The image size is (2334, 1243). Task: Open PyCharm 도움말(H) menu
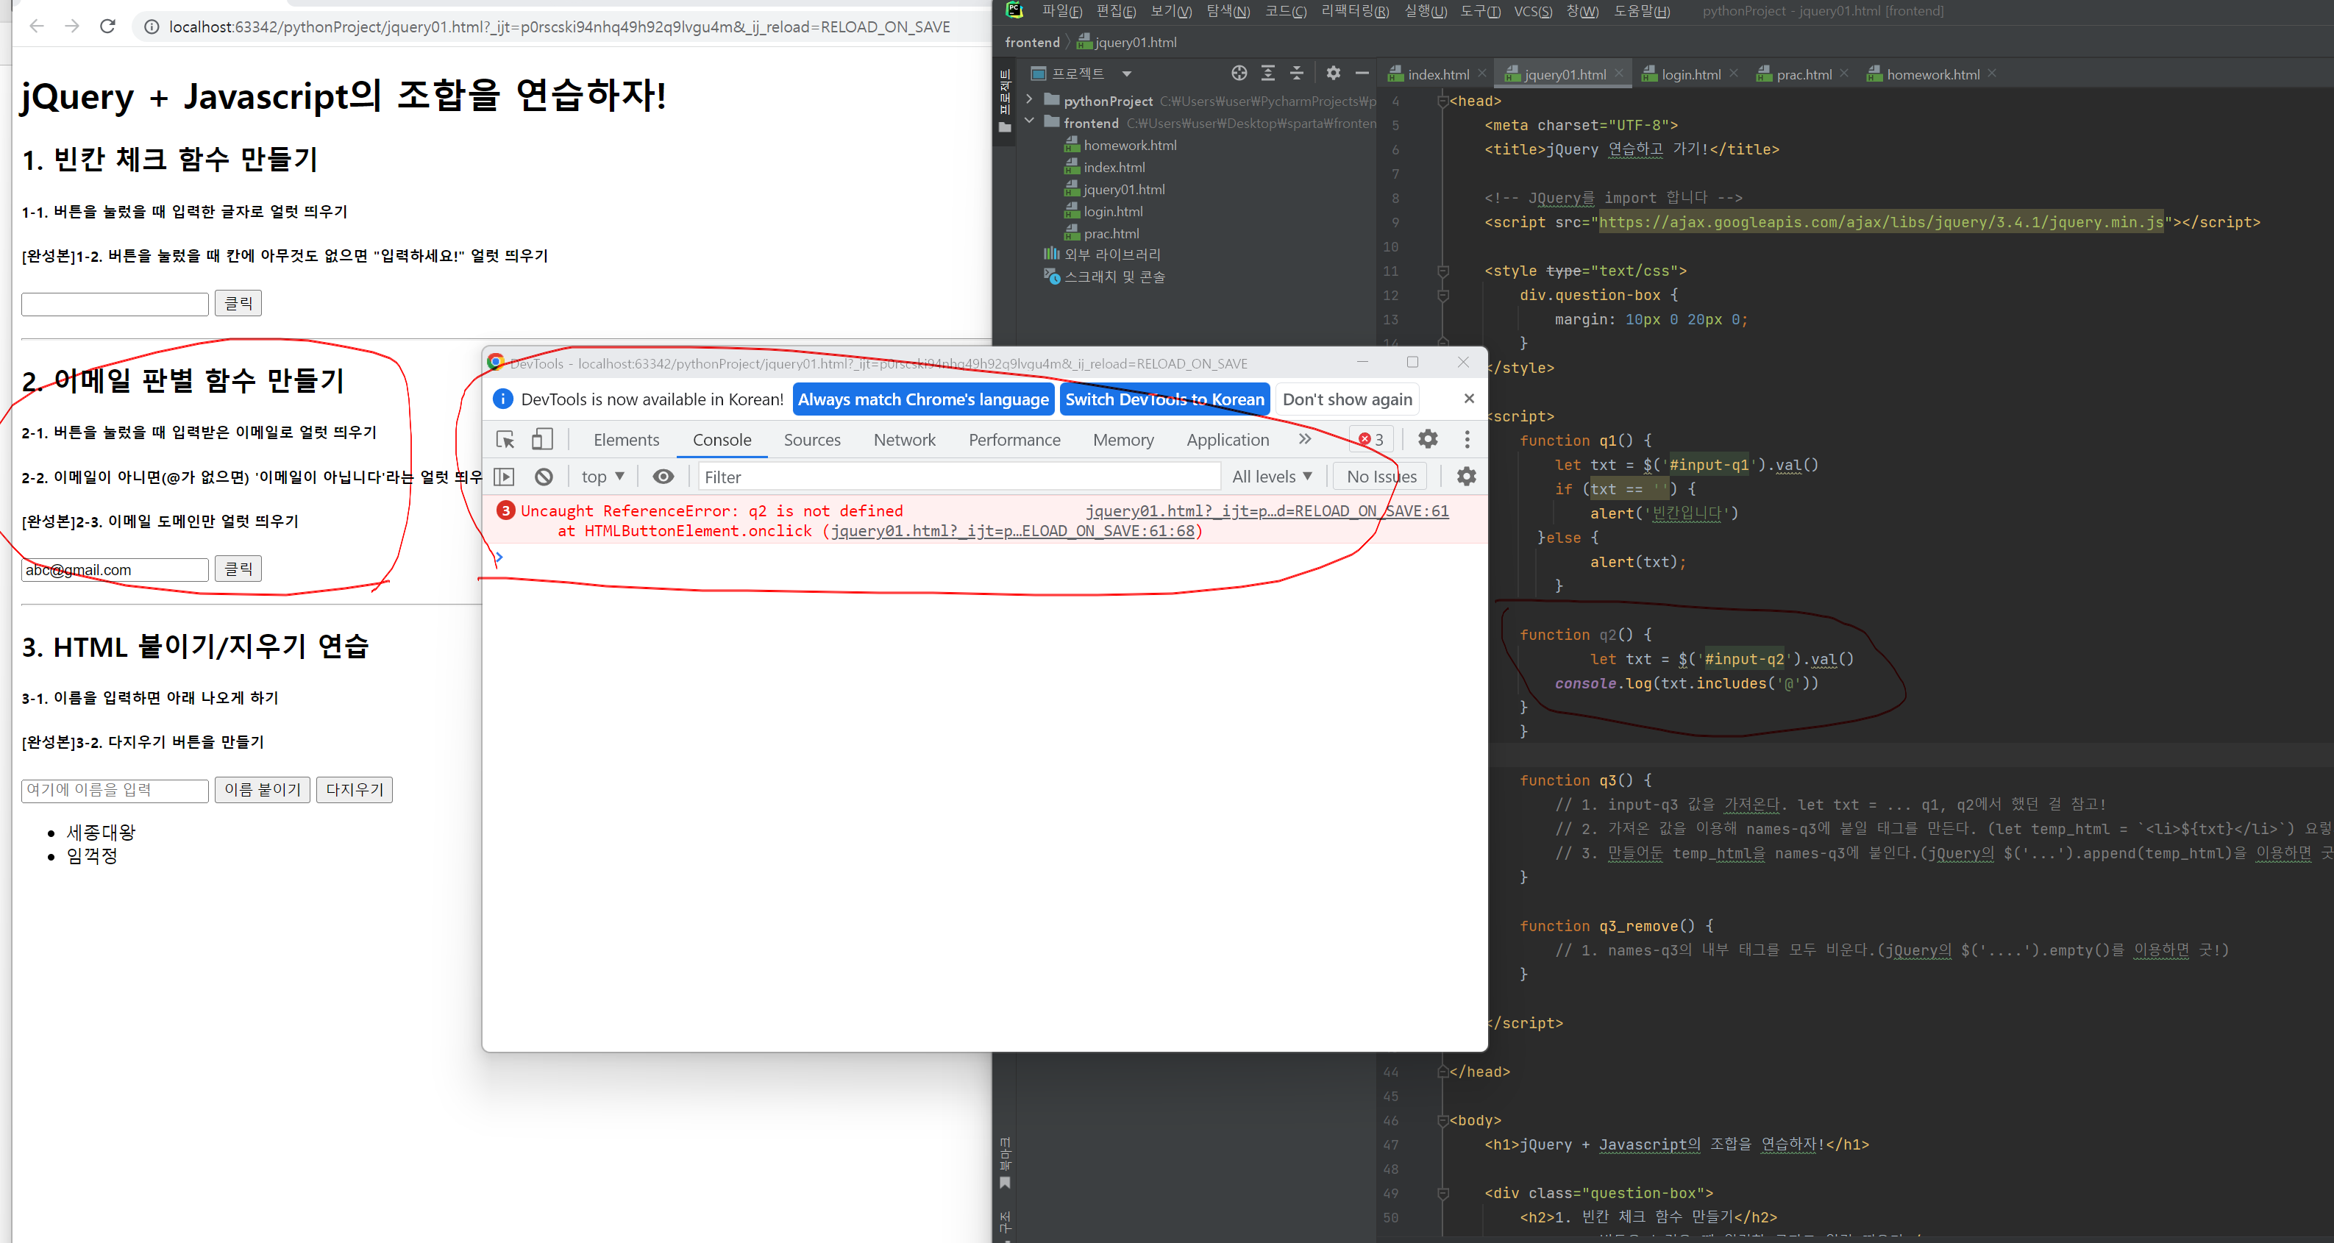pos(1642,11)
